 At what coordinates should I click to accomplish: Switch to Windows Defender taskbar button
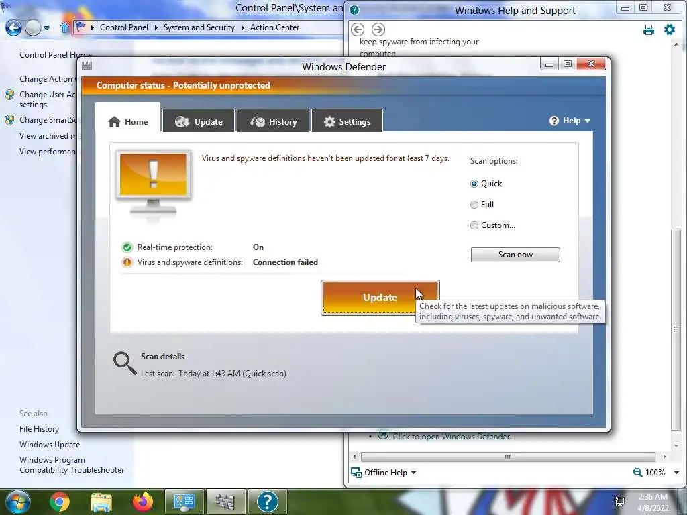[225, 502]
